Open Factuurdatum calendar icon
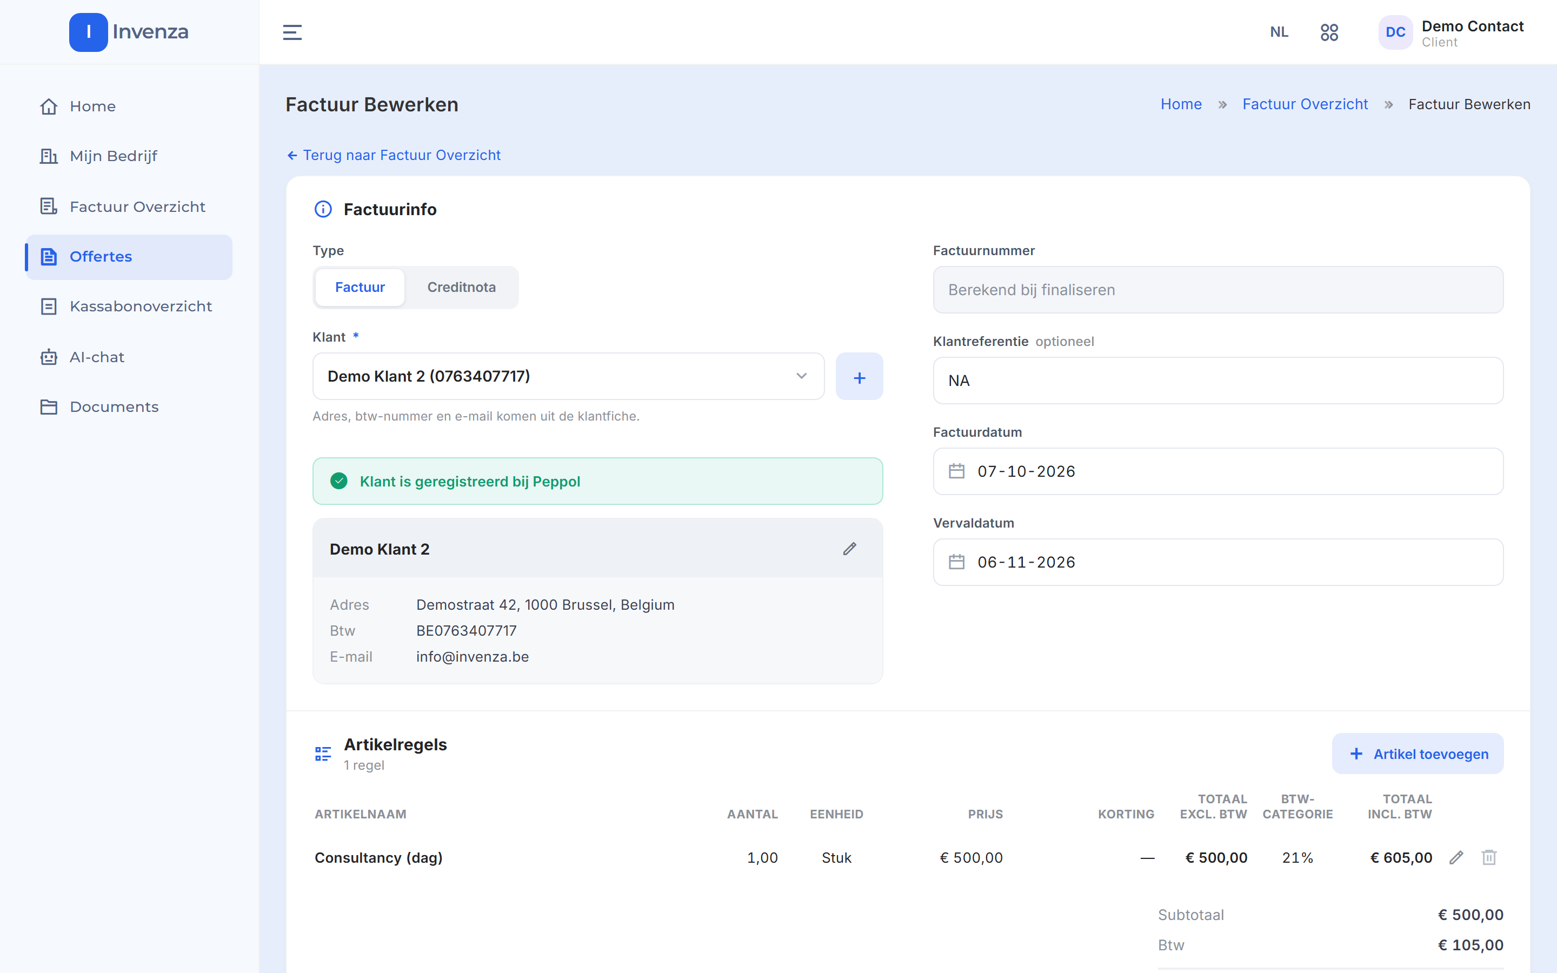Screen dimensions: 1557x973 (957, 471)
